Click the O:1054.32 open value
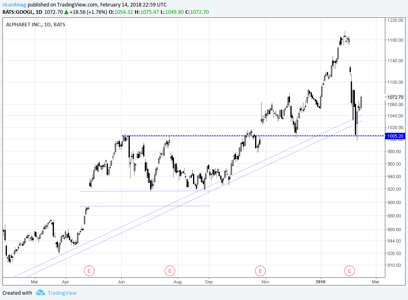The height and width of the screenshot is (300, 408). (121, 12)
